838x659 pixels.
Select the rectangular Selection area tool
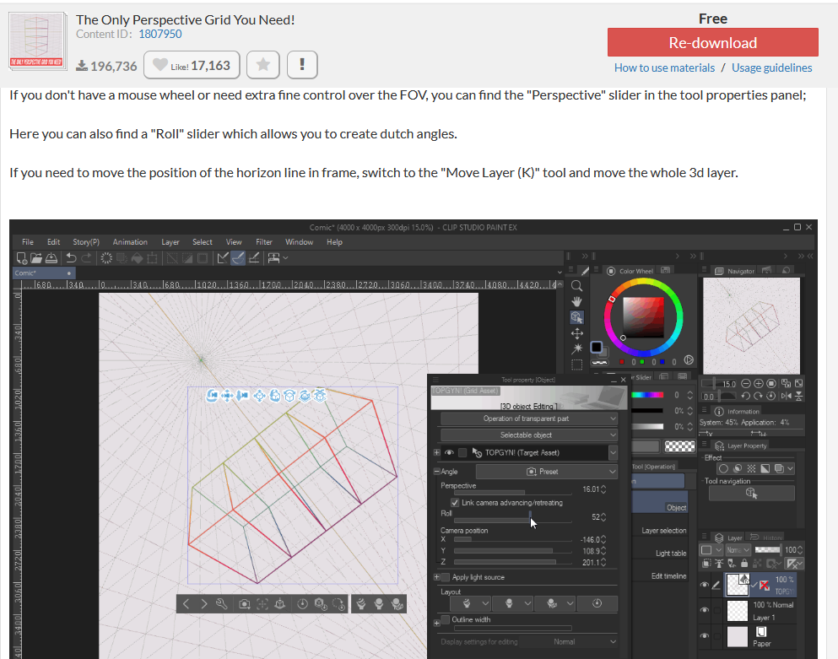(x=576, y=365)
